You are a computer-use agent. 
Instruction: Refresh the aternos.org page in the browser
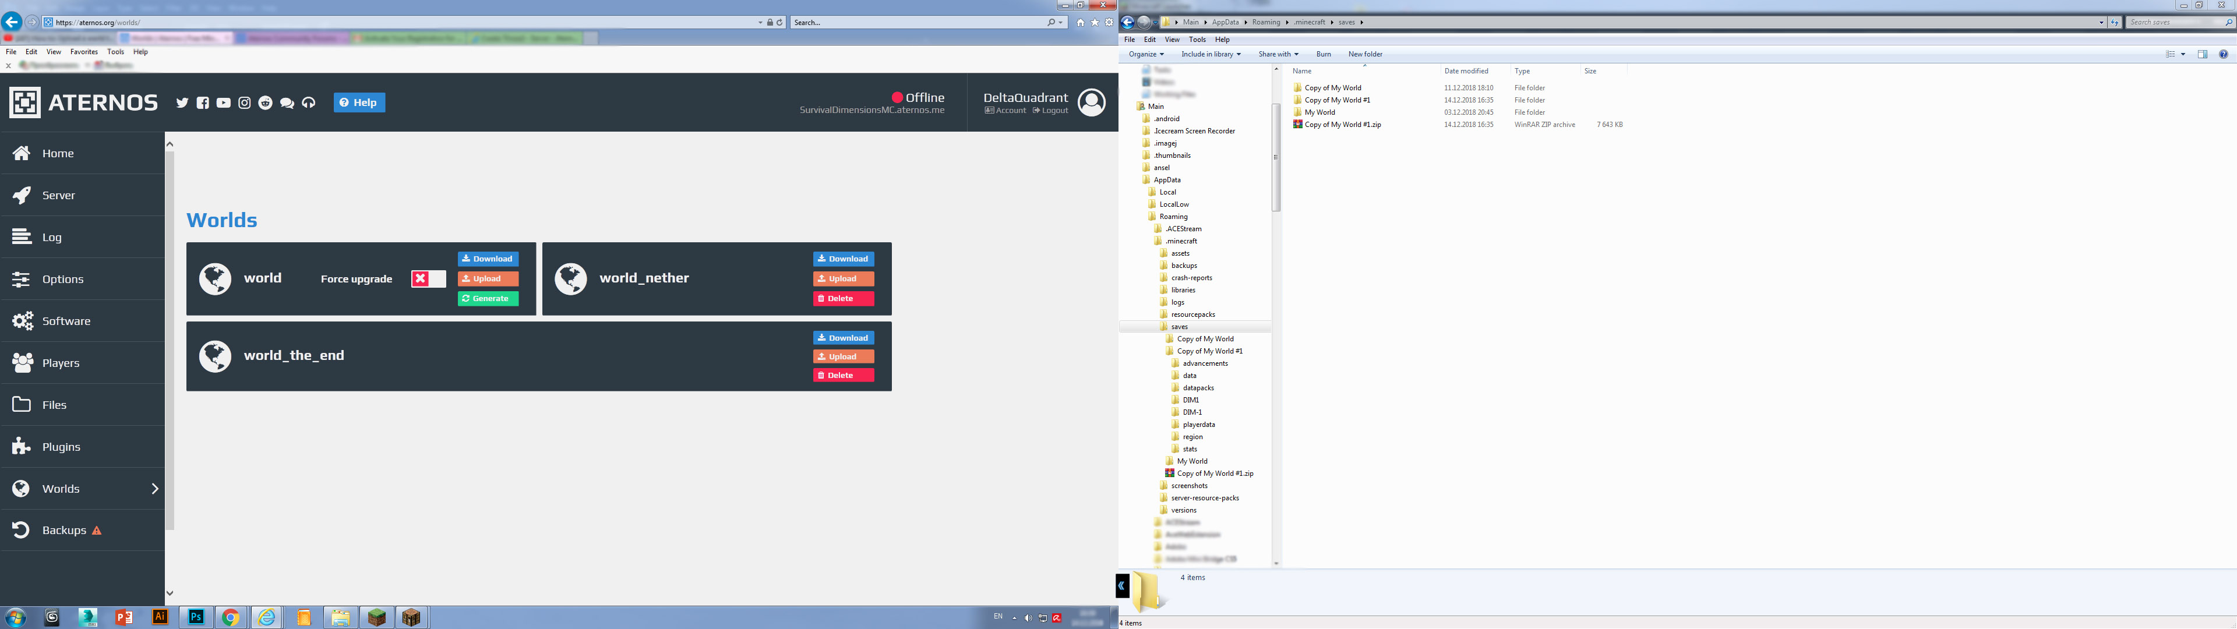coord(780,23)
